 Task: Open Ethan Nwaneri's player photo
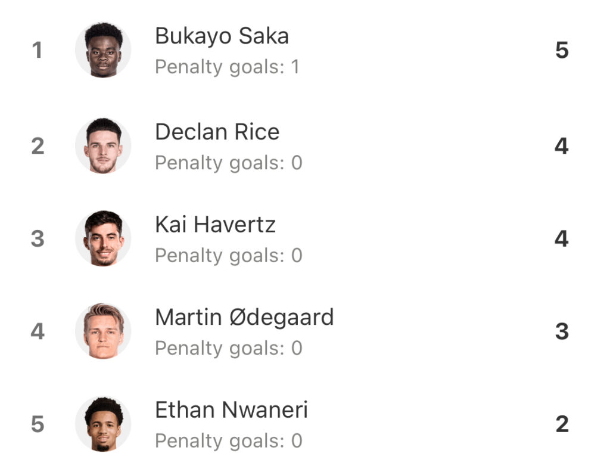(x=103, y=424)
